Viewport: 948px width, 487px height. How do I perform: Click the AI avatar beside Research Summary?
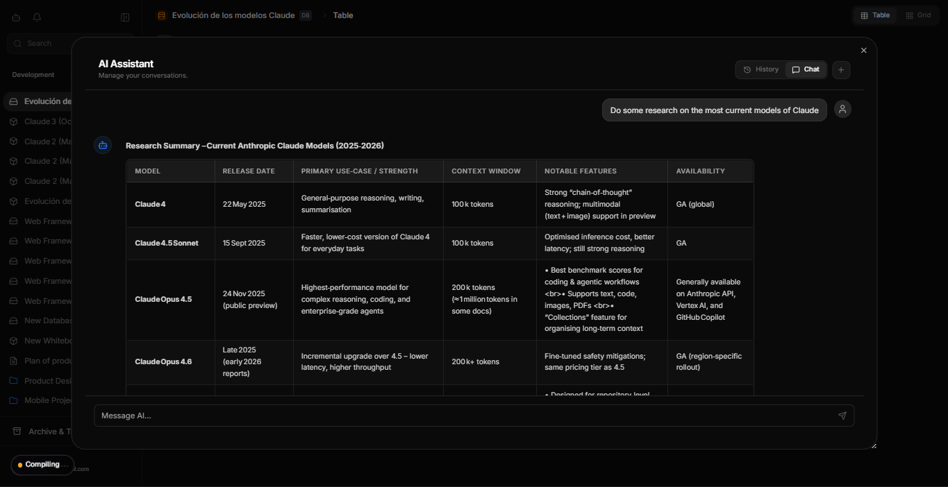pos(103,145)
